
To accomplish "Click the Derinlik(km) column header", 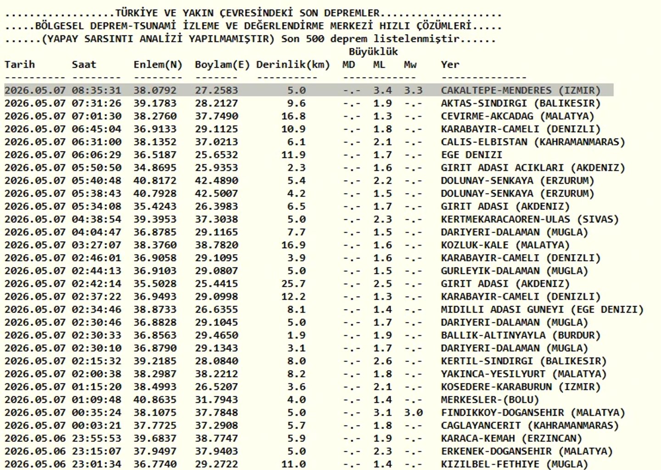I will (x=293, y=65).
